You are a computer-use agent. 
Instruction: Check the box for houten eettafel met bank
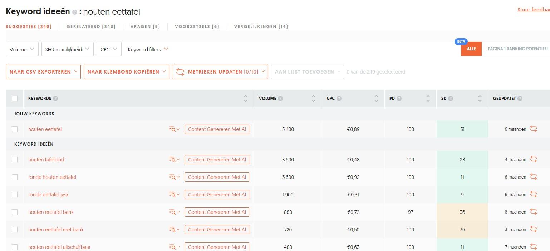15,230
